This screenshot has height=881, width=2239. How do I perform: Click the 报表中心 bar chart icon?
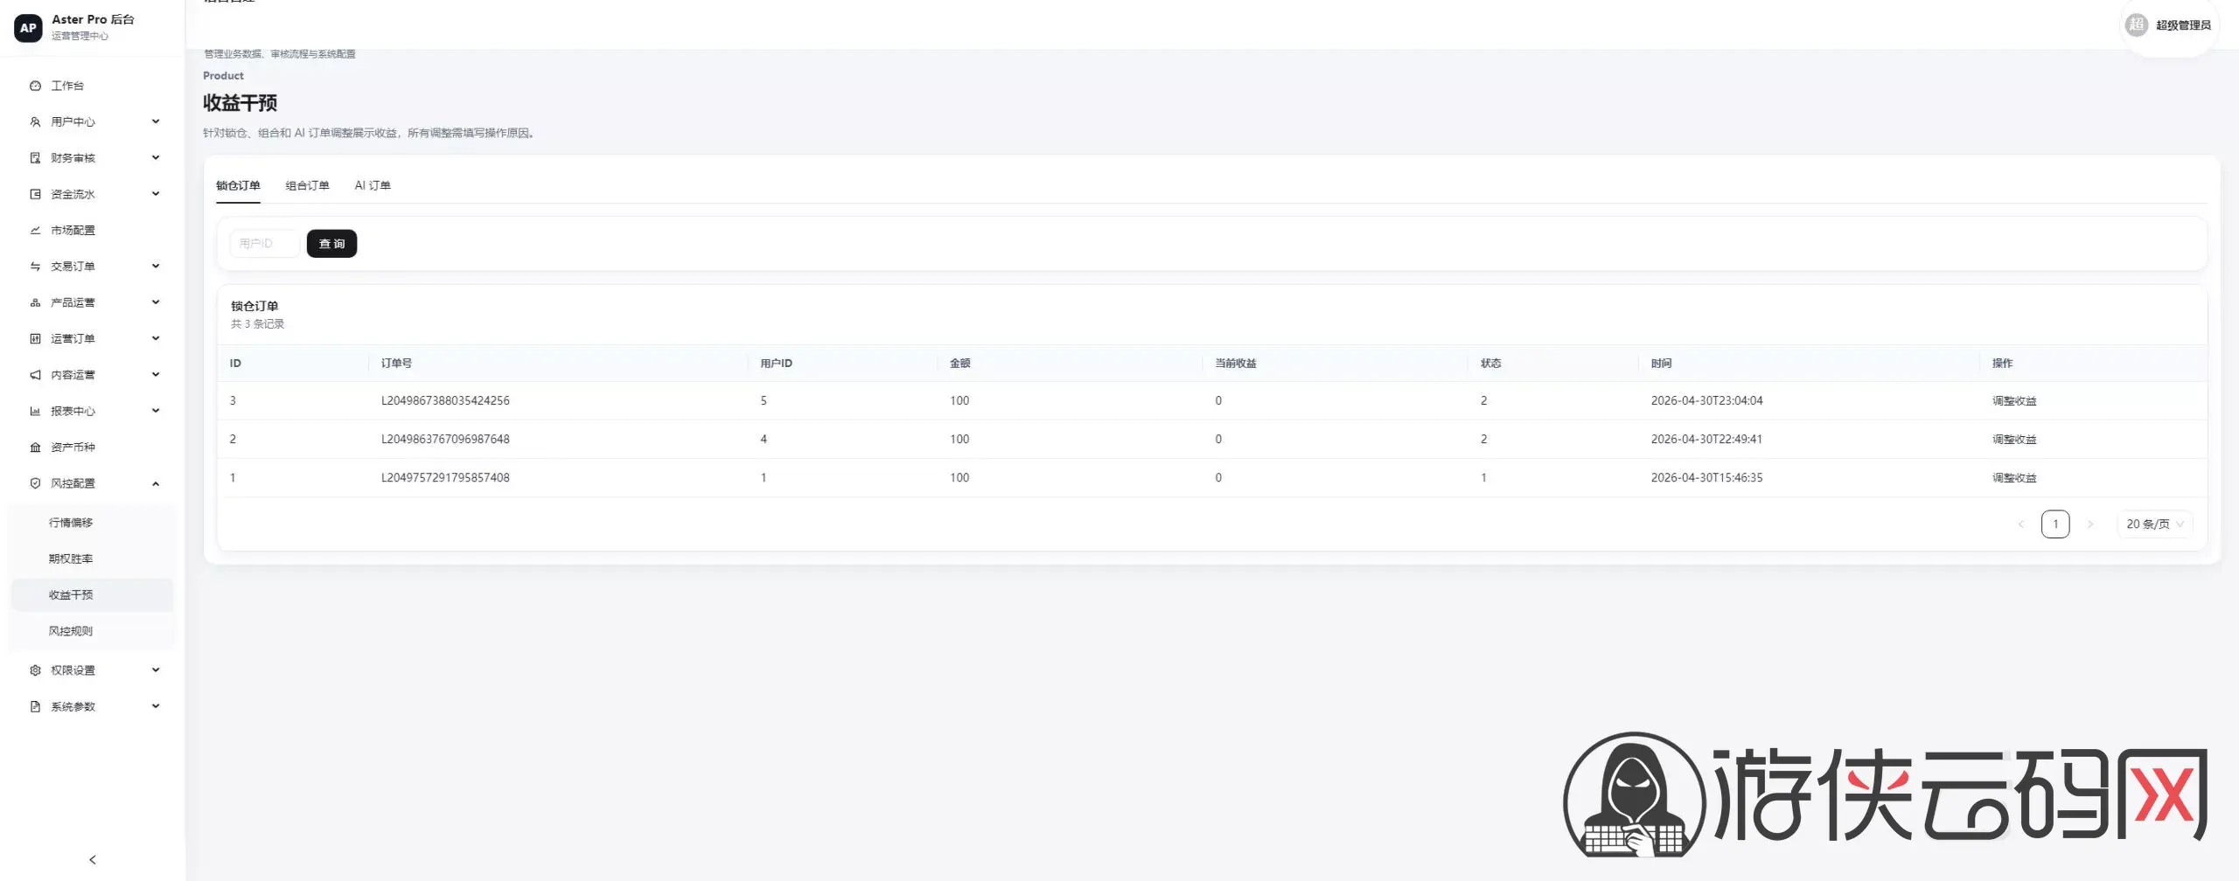[x=35, y=411]
